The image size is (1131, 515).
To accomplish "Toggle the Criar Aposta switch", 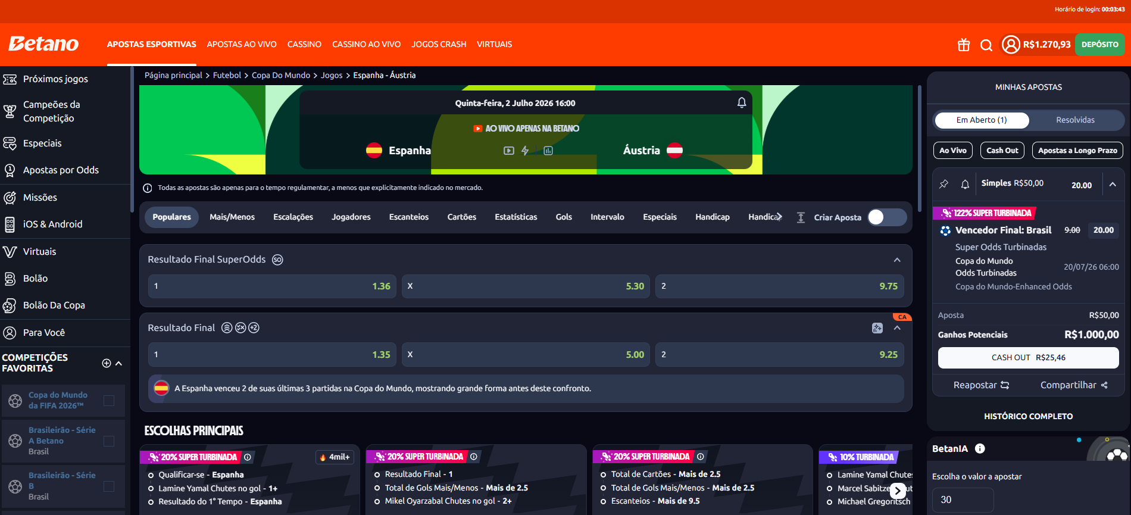I will [x=886, y=217].
